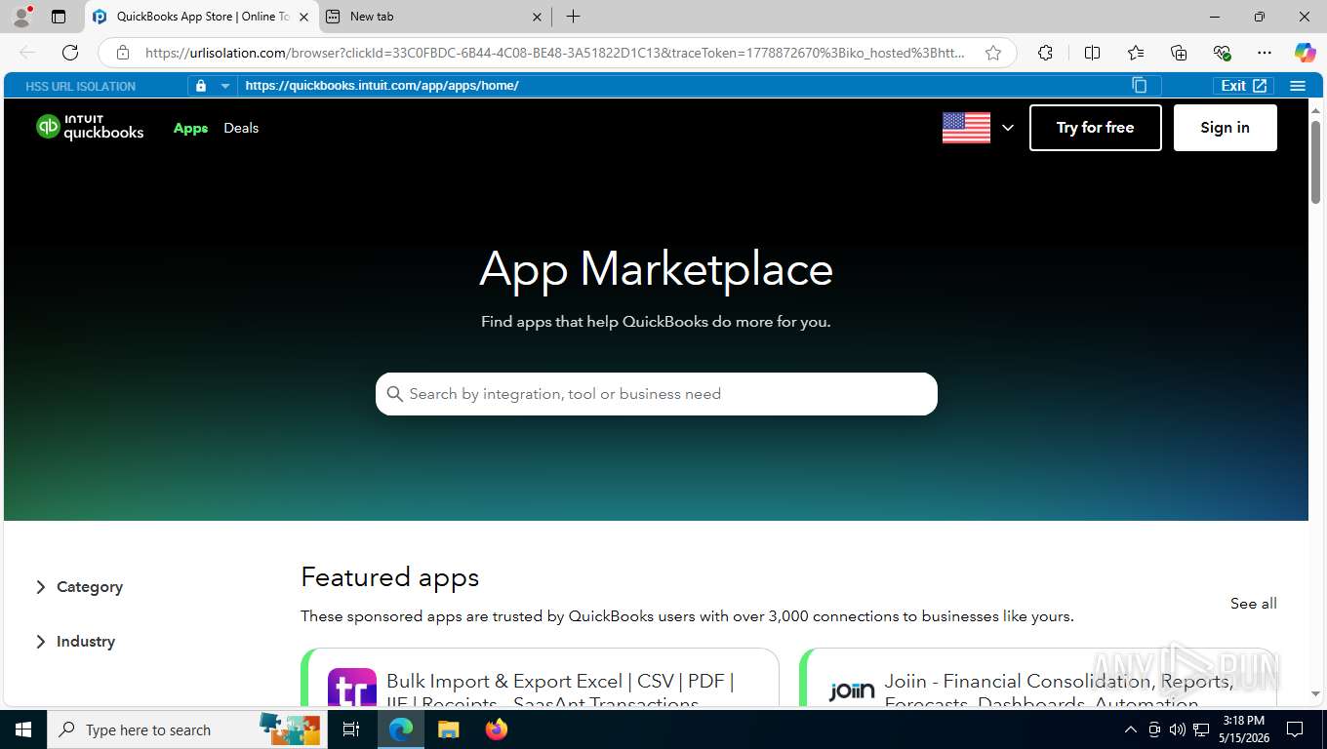Viewport: 1327px width, 749px height.
Task: Open See all featured apps
Action: (1253, 604)
